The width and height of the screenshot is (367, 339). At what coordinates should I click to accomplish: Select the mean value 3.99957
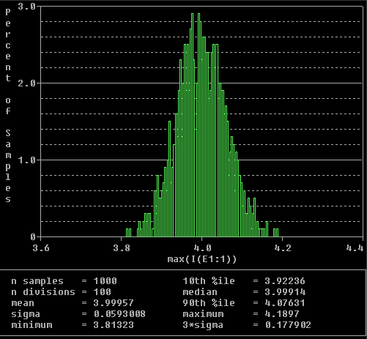tap(114, 303)
